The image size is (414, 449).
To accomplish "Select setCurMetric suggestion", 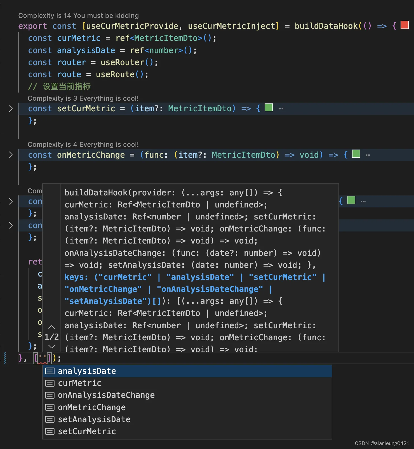I will (187, 431).
